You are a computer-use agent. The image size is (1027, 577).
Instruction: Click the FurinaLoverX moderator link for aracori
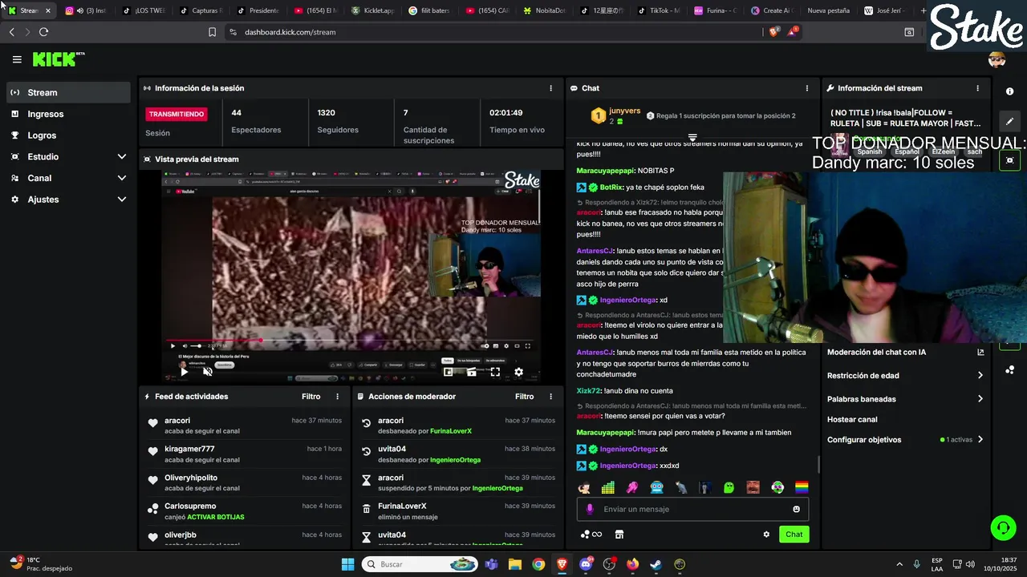pos(451,431)
